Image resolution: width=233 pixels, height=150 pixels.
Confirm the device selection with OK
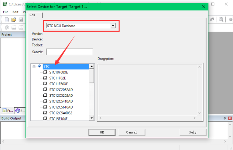[102, 132]
